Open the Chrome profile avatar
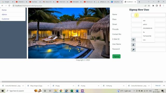 click(x=160, y=6)
